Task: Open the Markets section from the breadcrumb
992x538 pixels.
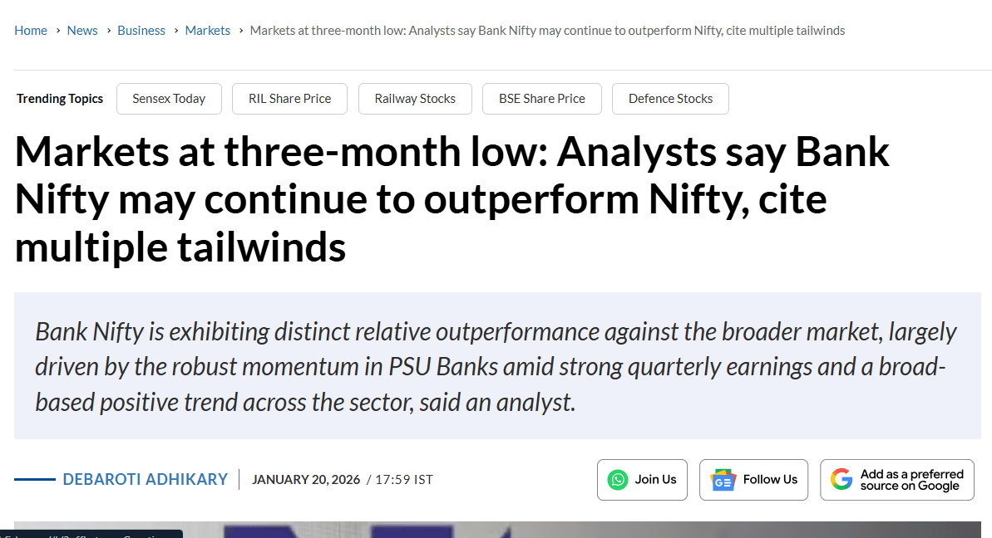Action: 207,30
